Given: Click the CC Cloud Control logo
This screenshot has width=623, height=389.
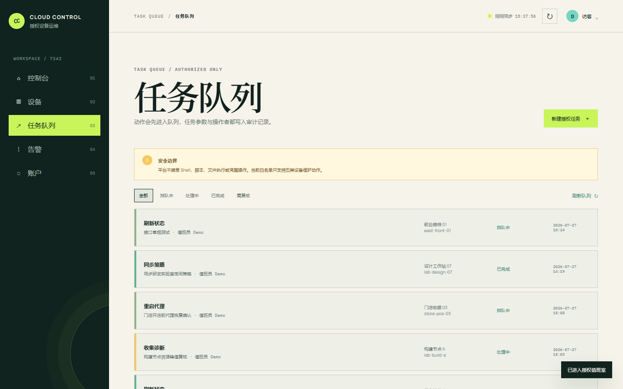Looking at the screenshot, I should tap(17, 21).
